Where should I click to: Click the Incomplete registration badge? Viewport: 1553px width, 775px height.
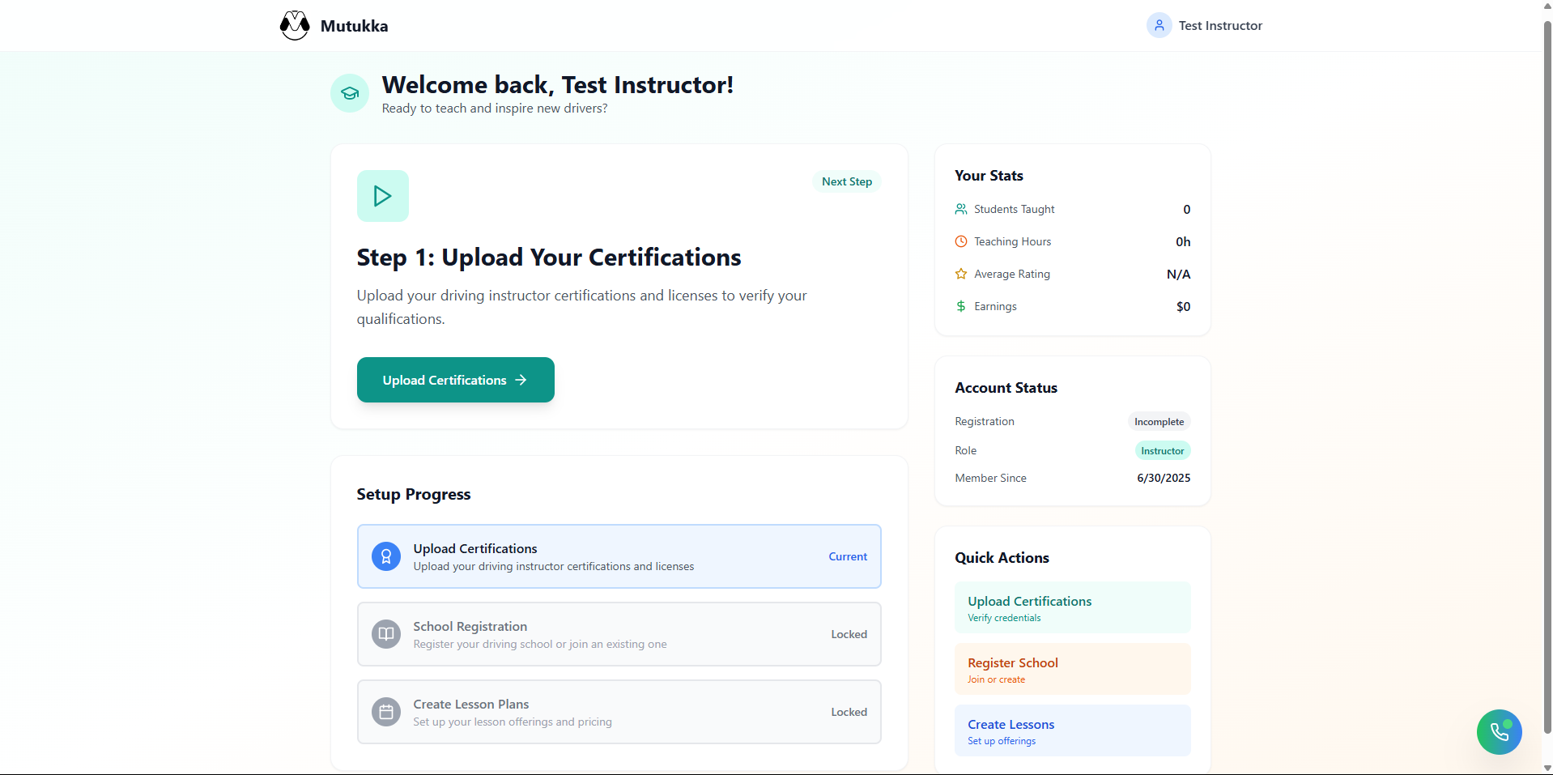[x=1159, y=422]
